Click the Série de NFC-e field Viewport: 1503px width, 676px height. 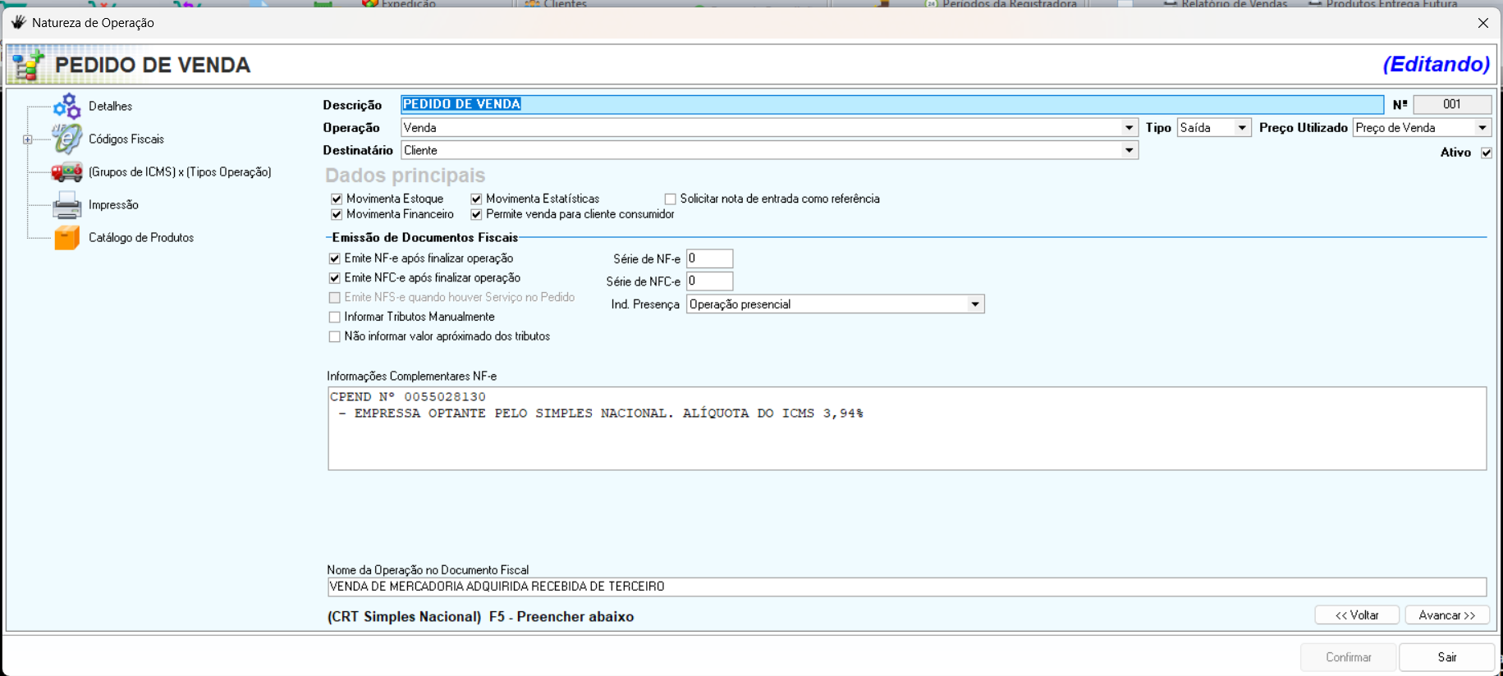(x=709, y=281)
